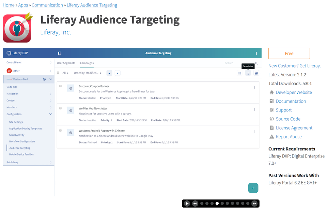
Task: Check the Westeros Android App campaign checkbox
Action: 61,130
